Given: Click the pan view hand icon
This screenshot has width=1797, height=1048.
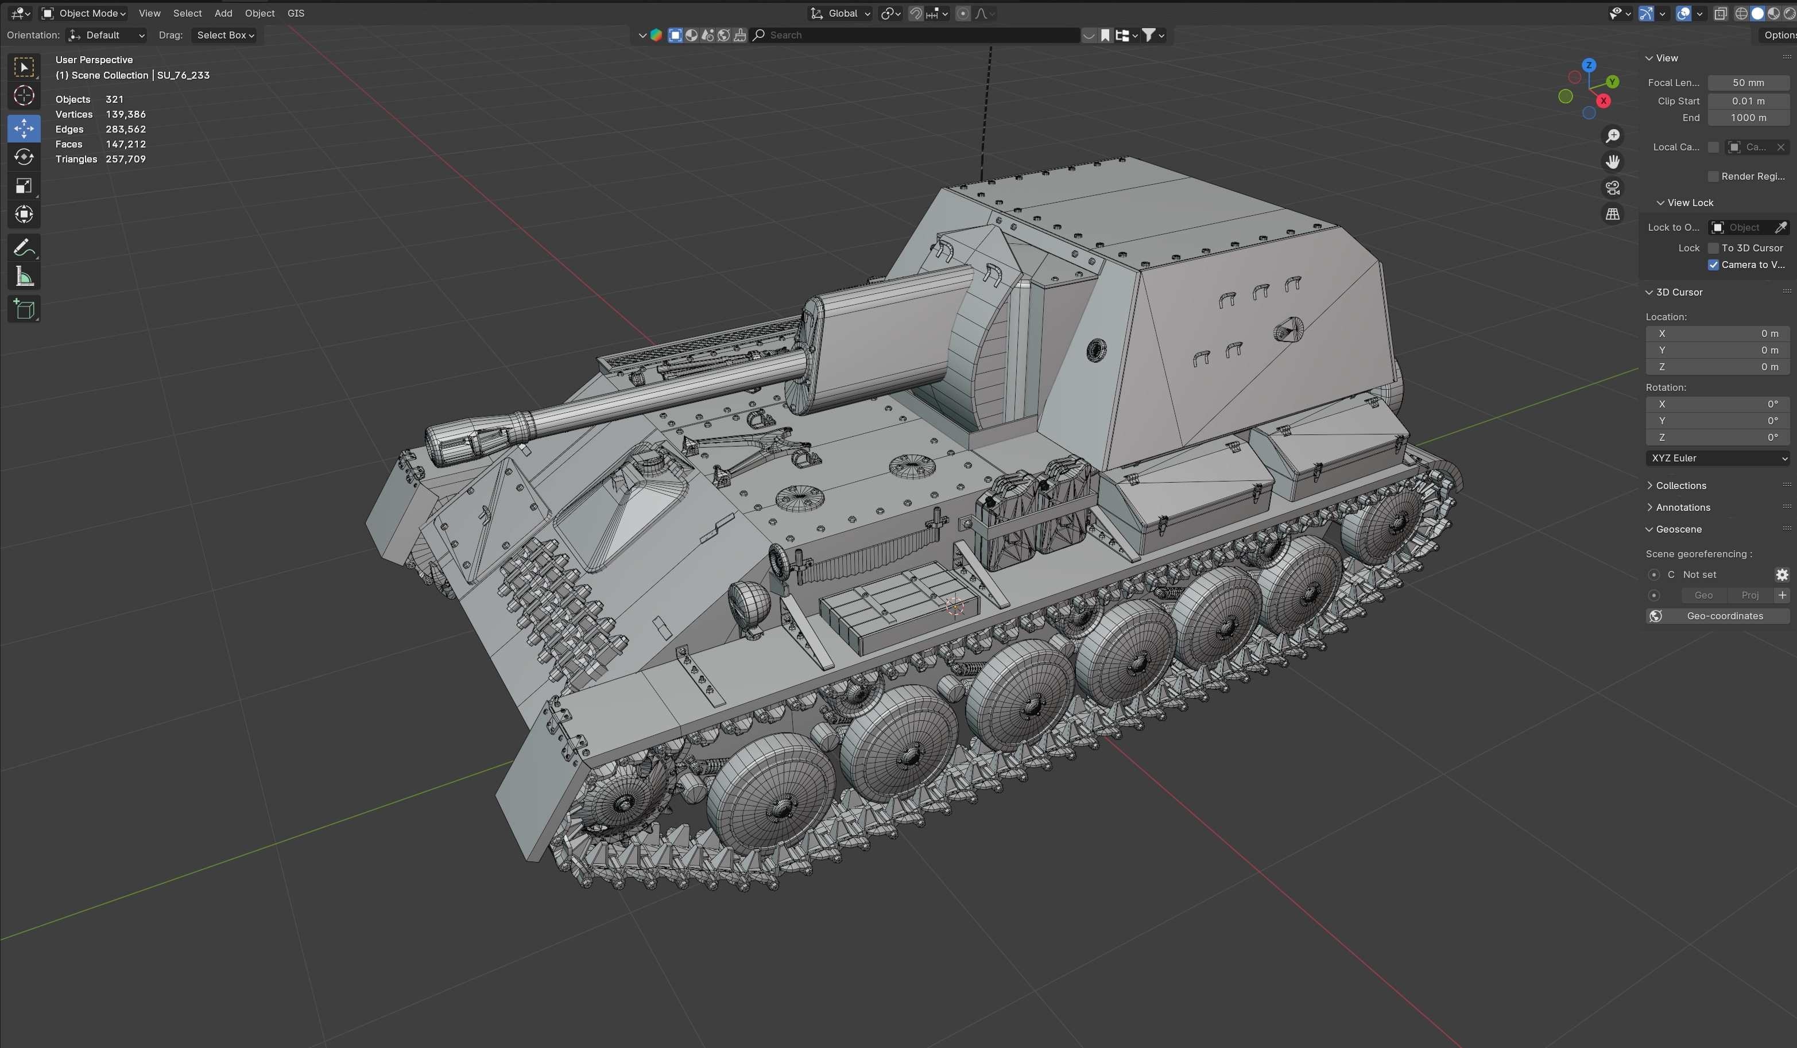Looking at the screenshot, I should coord(1612,162).
